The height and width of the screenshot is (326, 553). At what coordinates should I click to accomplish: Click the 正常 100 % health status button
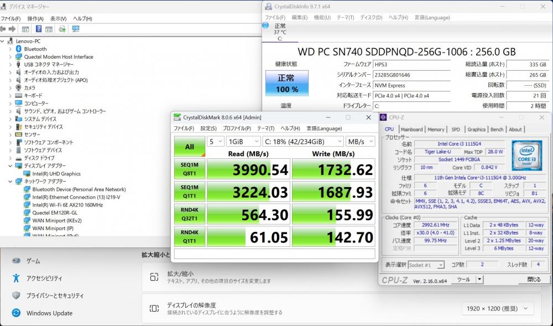coord(287,83)
